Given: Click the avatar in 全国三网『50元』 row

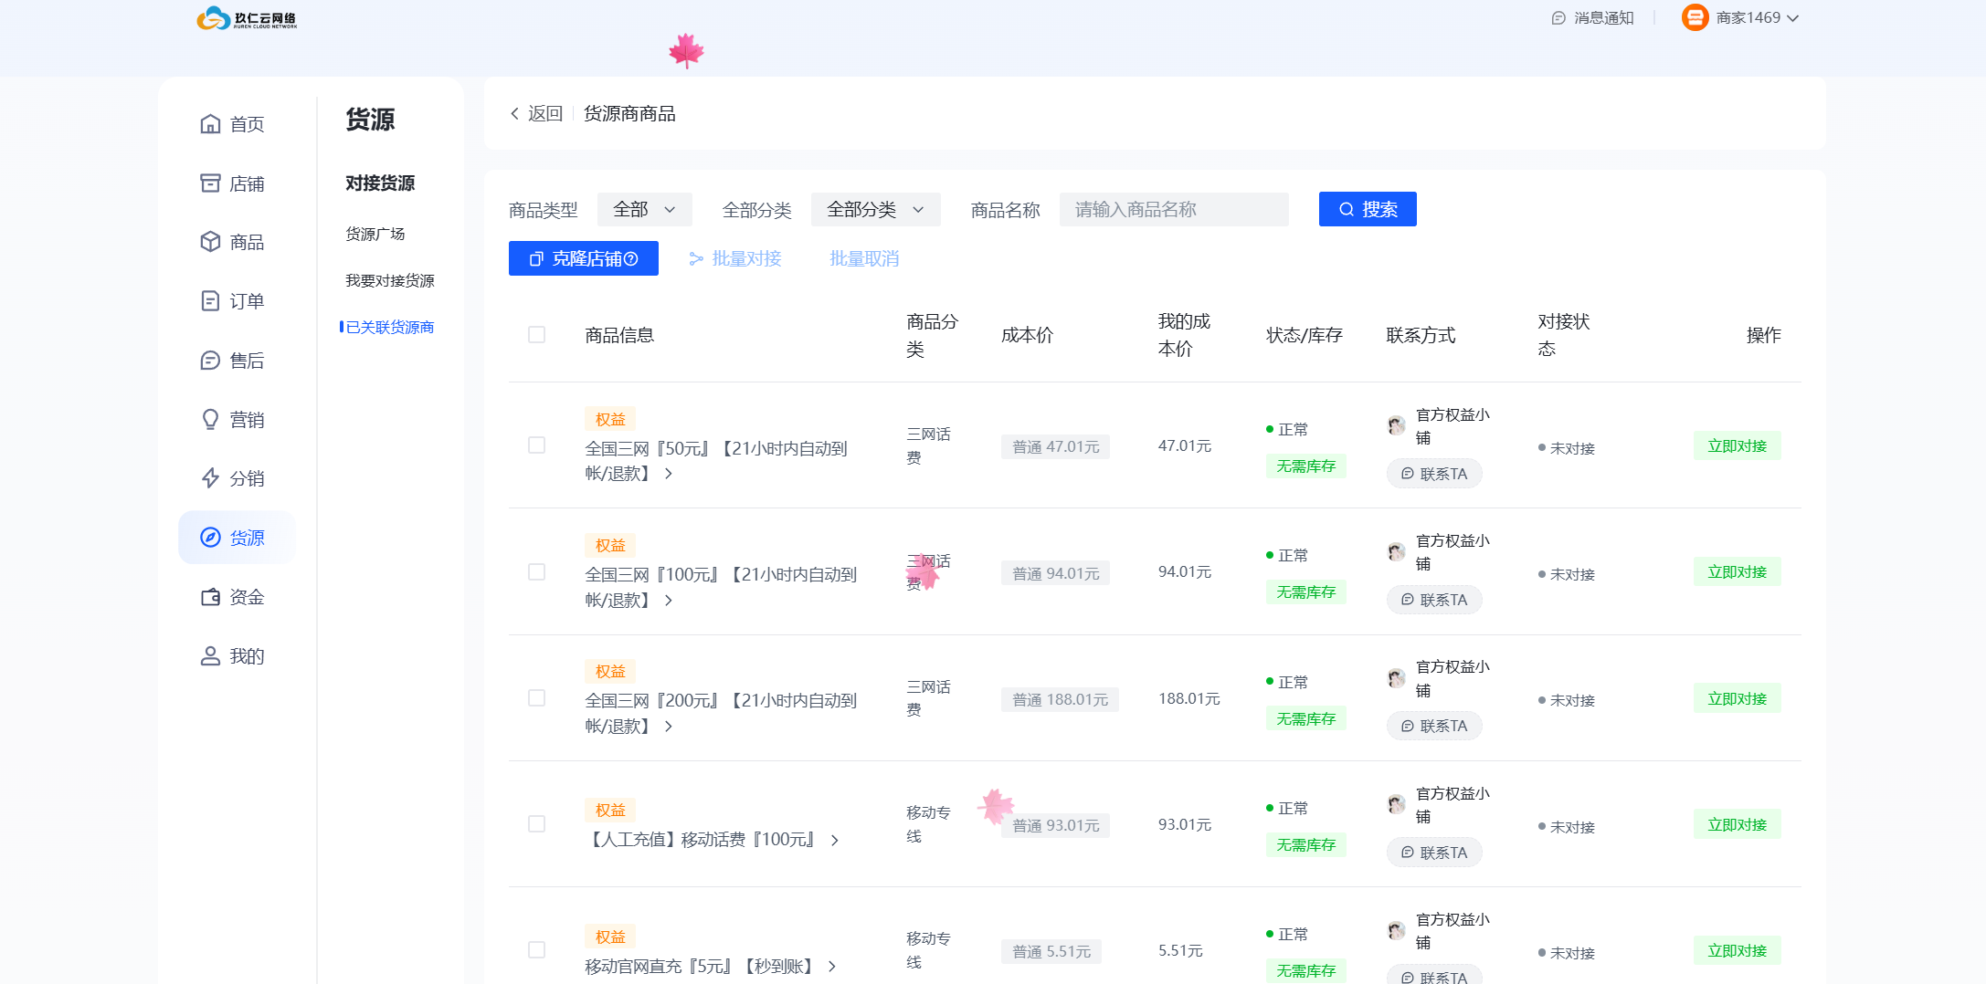Looking at the screenshot, I should pos(1397,425).
